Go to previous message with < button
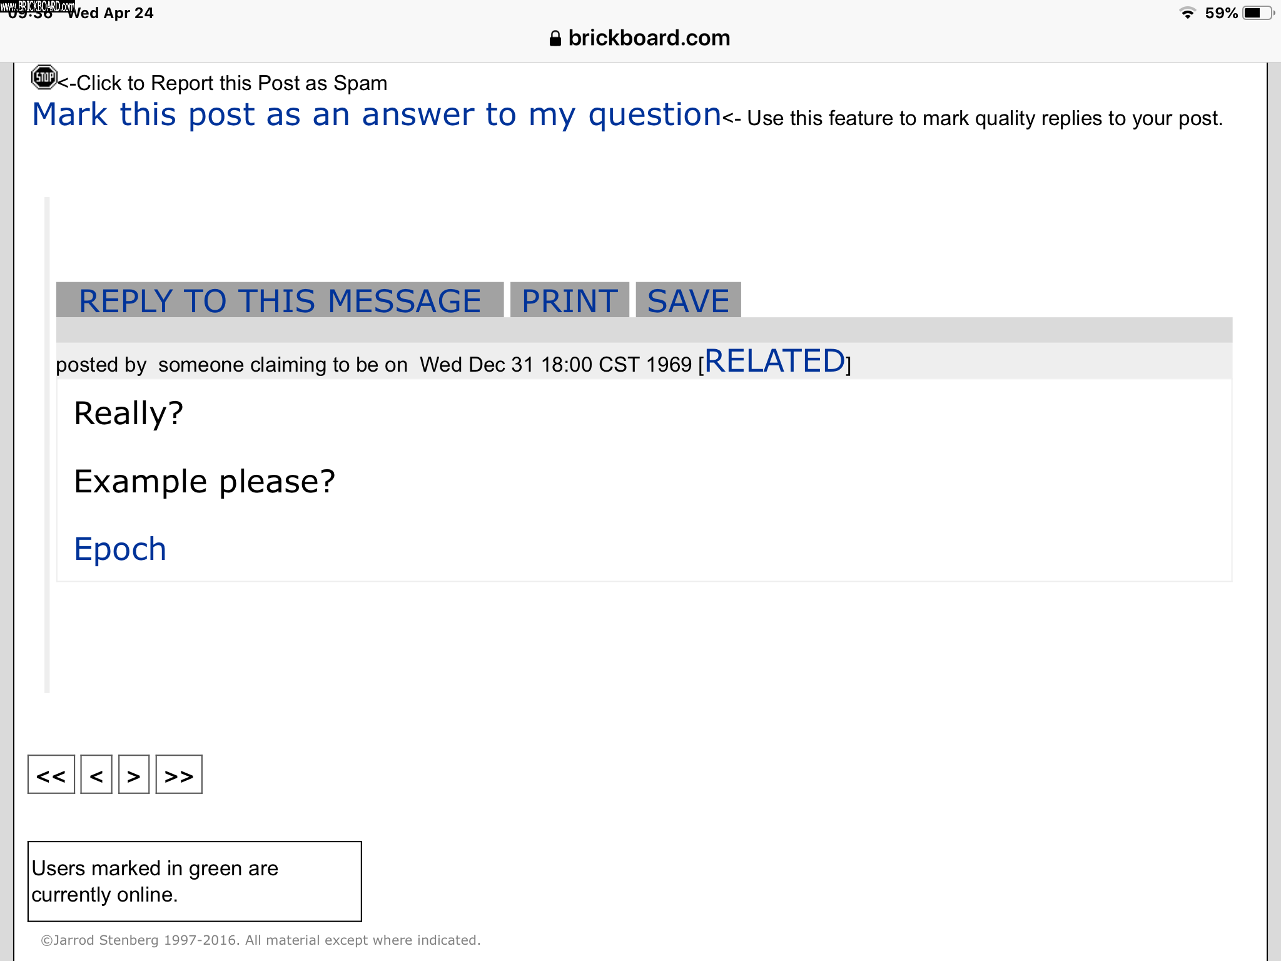This screenshot has width=1281, height=961. coord(96,775)
